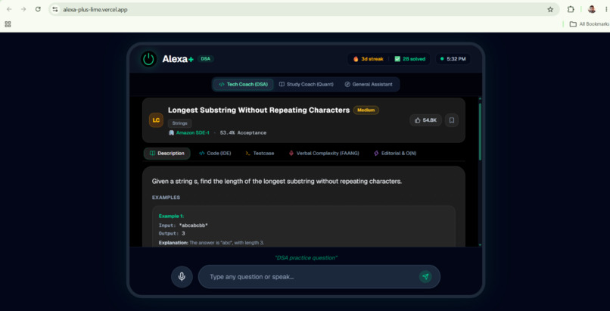
Task: Bookmark this page with the star icon
Action: [x=550, y=9]
